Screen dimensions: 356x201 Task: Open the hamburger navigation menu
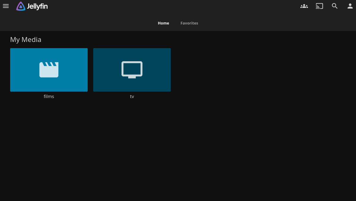coord(6,6)
